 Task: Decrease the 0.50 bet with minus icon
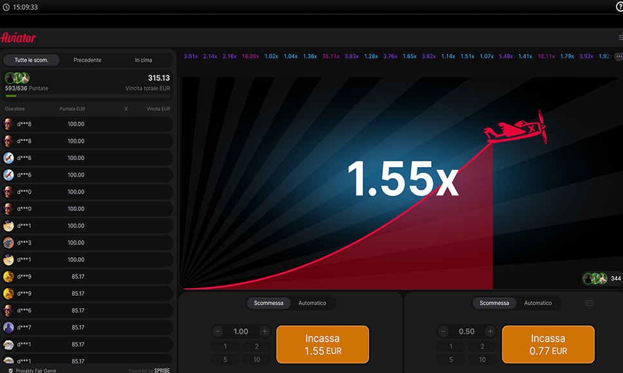(443, 331)
